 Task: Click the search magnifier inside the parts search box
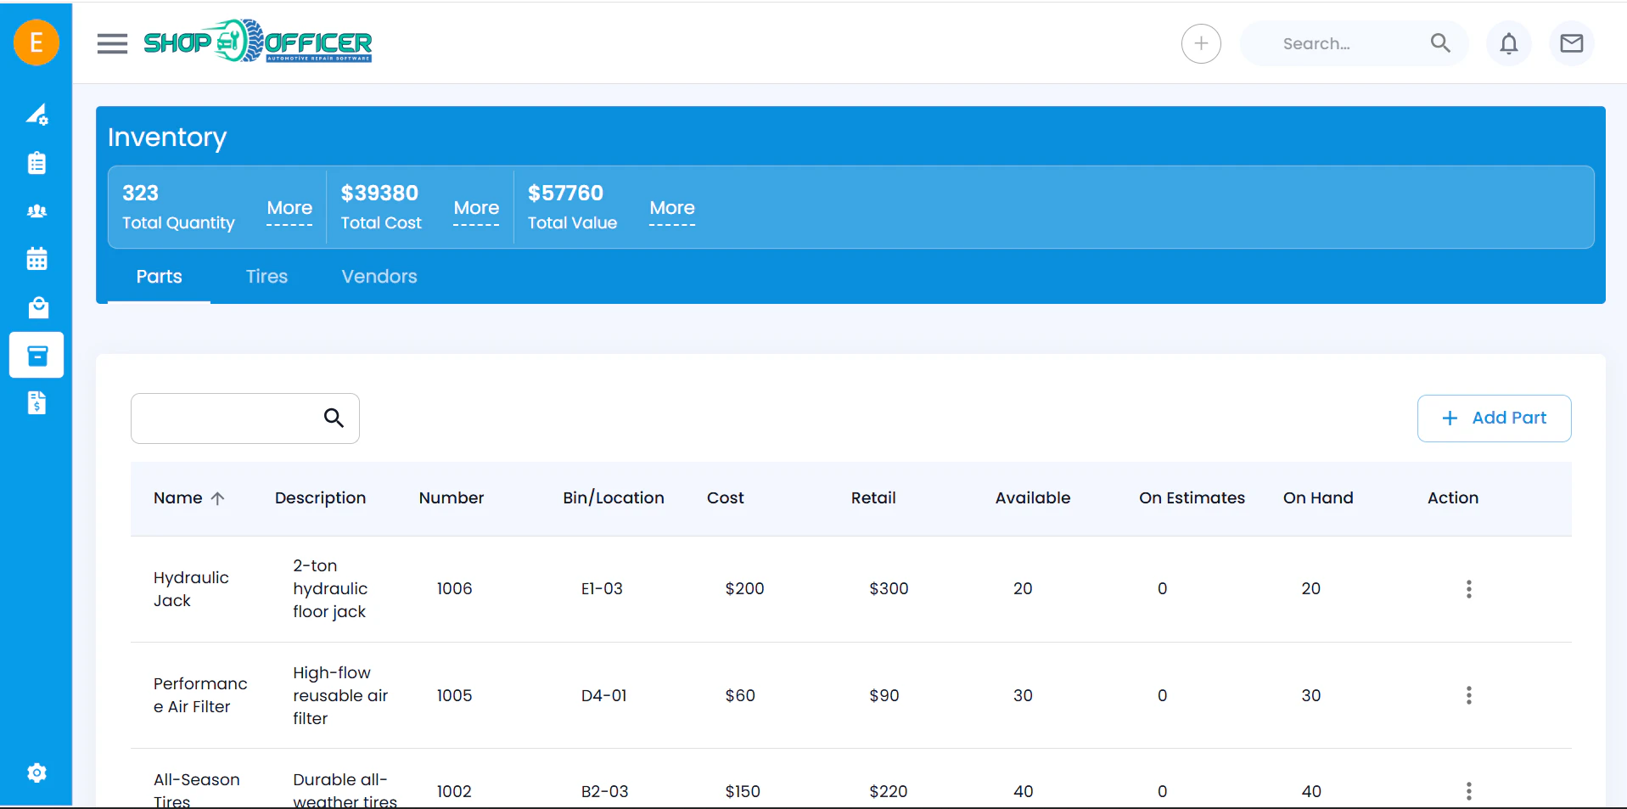click(x=333, y=418)
